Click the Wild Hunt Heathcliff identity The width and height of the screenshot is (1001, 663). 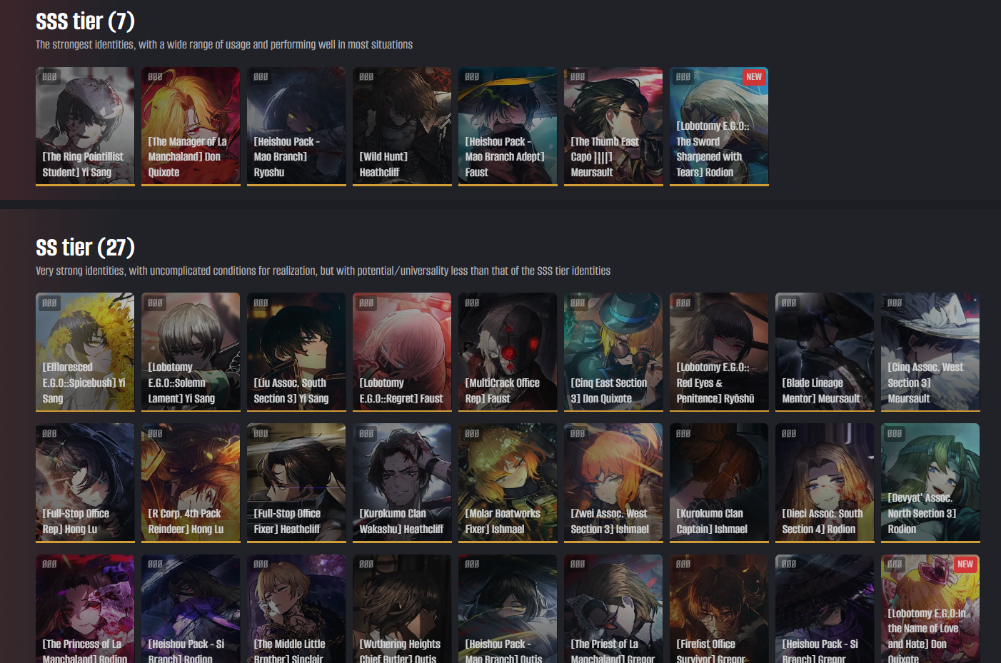point(402,126)
